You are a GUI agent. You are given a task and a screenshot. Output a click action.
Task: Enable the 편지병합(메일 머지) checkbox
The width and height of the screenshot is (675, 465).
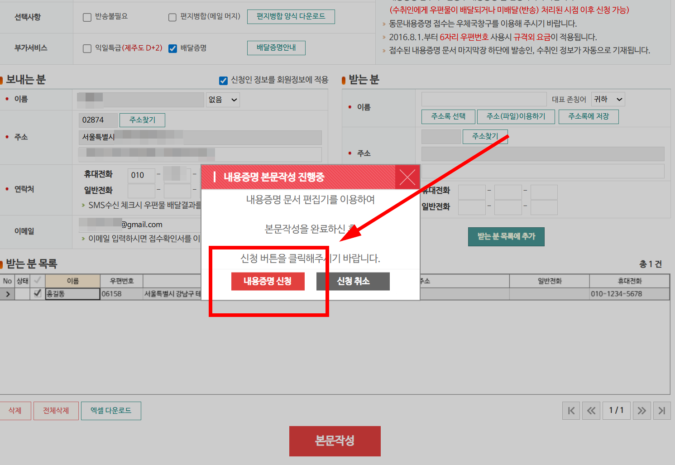tap(172, 17)
